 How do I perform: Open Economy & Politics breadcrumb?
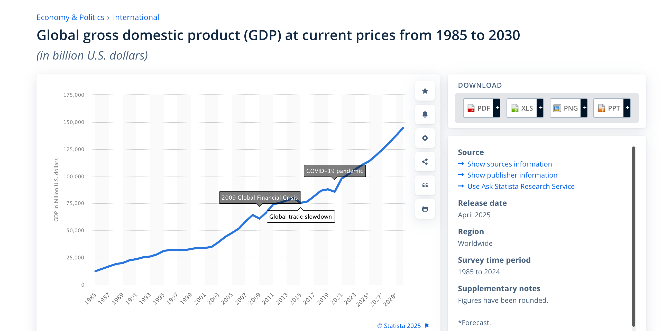tap(70, 17)
